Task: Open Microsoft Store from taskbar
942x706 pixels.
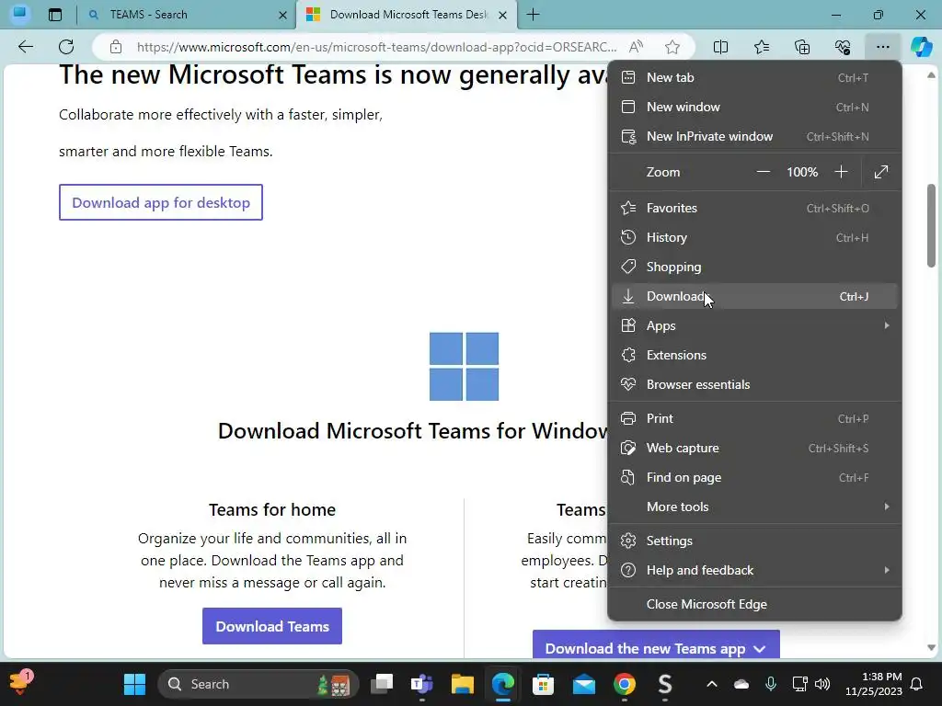Action: [543, 684]
